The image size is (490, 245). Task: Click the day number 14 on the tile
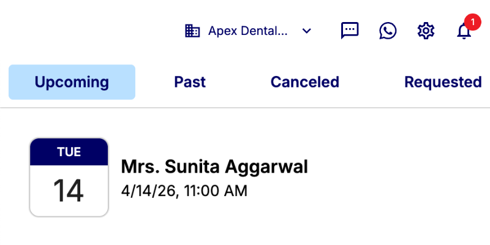pos(69,190)
